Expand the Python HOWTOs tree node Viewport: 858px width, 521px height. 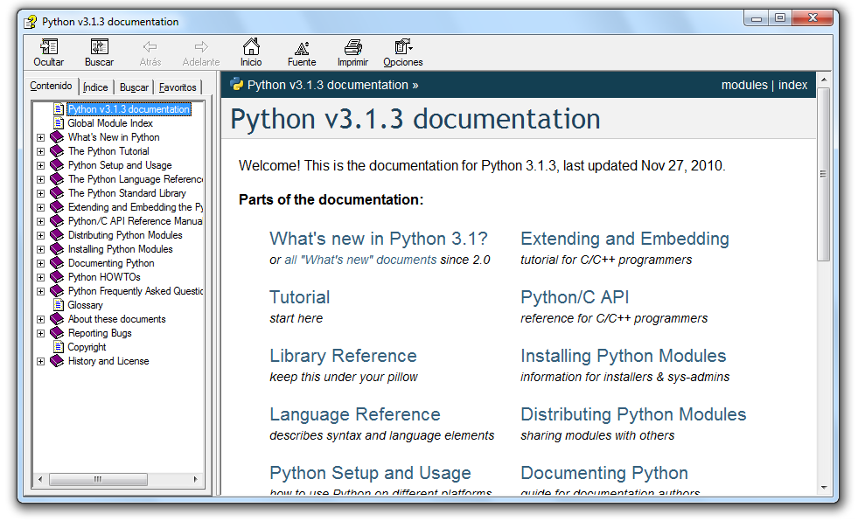click(x=40, y=277)
